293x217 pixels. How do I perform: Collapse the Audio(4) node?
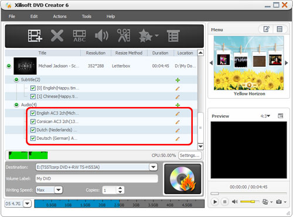click(16, 105)
